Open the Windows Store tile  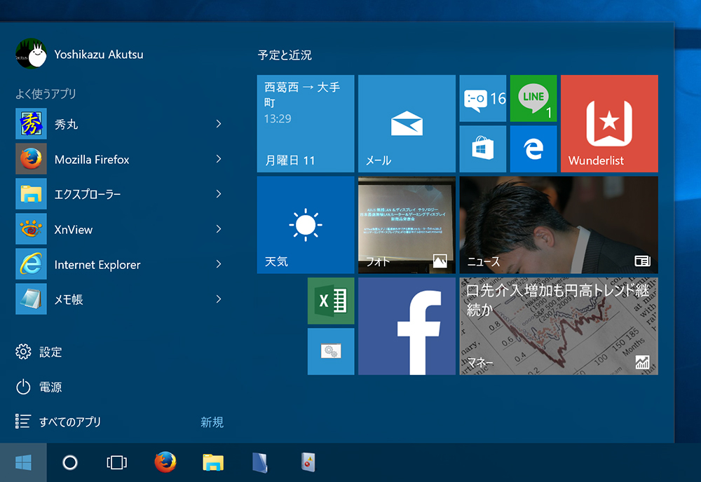(x=482, y=149)
